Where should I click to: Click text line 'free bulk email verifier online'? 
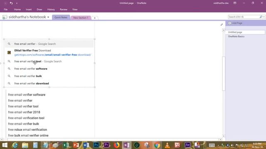point(28,135)
